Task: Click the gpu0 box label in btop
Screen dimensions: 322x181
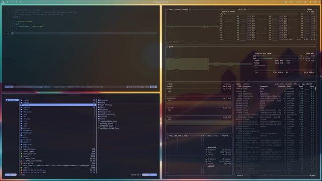Action: 171,47
